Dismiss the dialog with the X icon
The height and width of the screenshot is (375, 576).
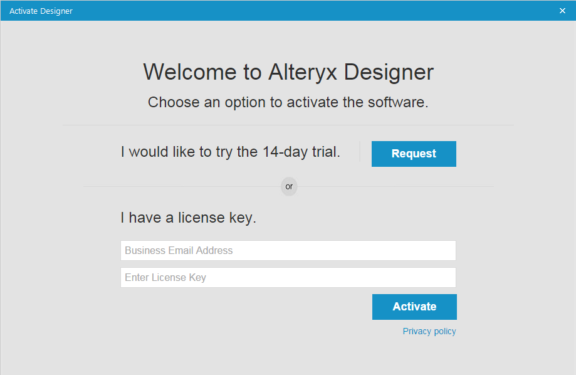click(562, 11)
